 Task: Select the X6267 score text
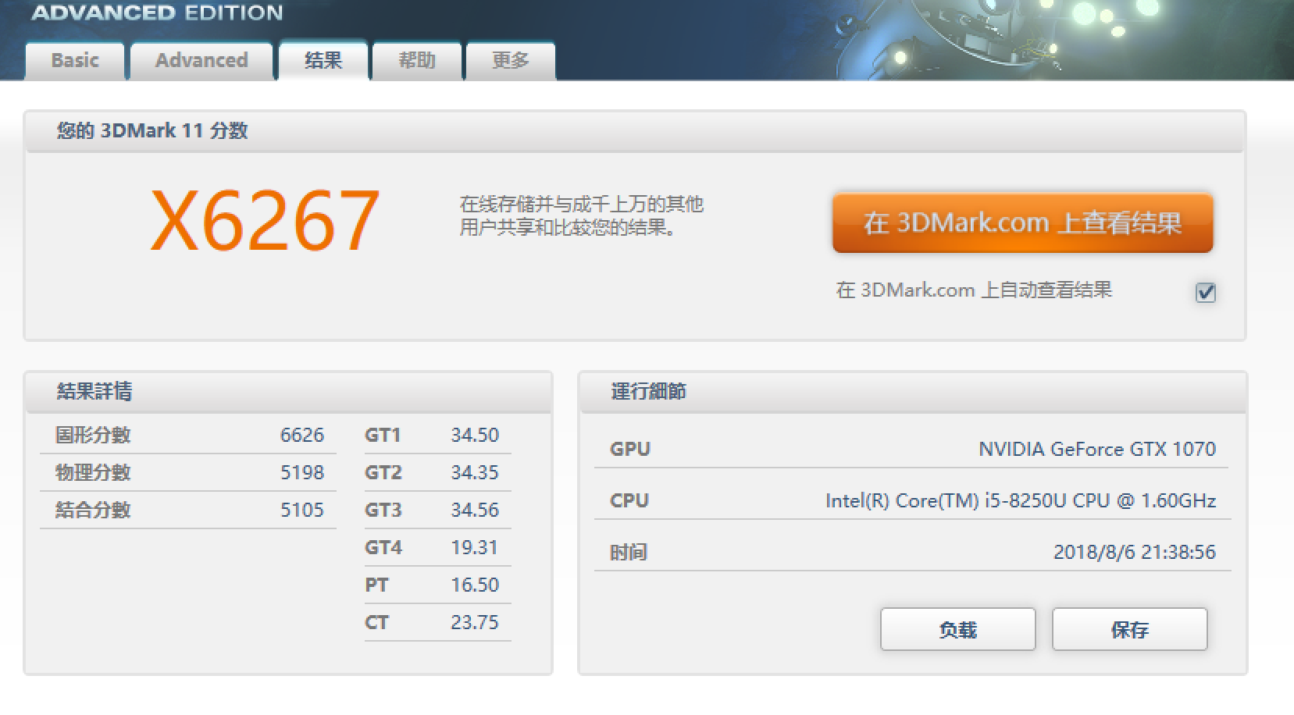(x=265, y=221)
